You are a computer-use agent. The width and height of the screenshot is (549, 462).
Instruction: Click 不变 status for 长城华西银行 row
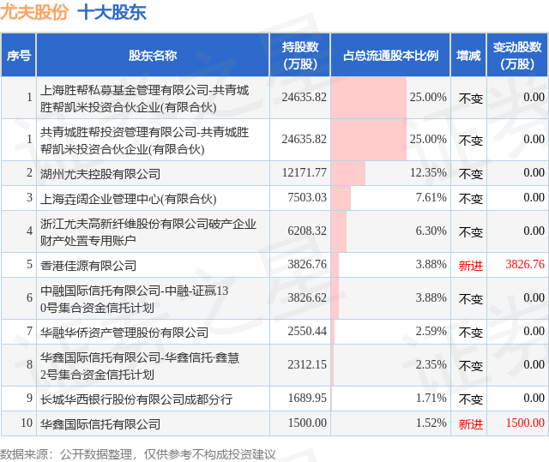(471, 399)
